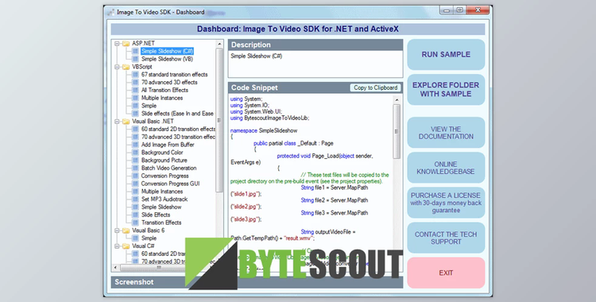Screen dimensions: 596x302
Task: Click the ASP.NET folder icon
Action: click(x=126, y=44)
